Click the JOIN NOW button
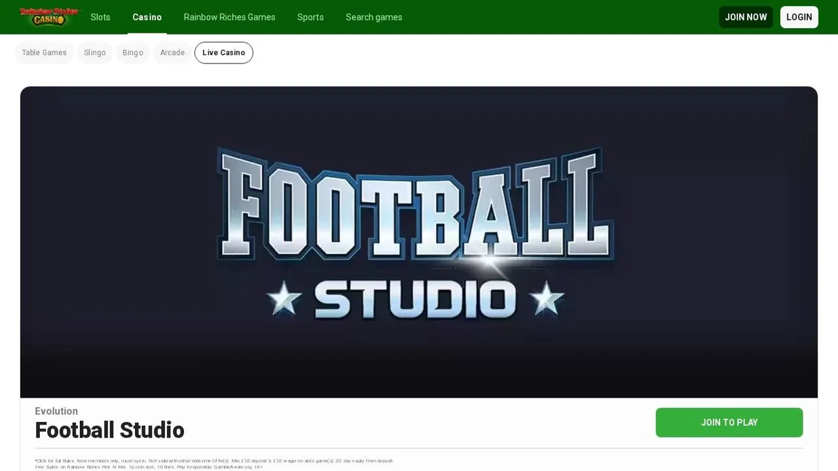This screenshot has height=471, width=838. click(746, 17)
